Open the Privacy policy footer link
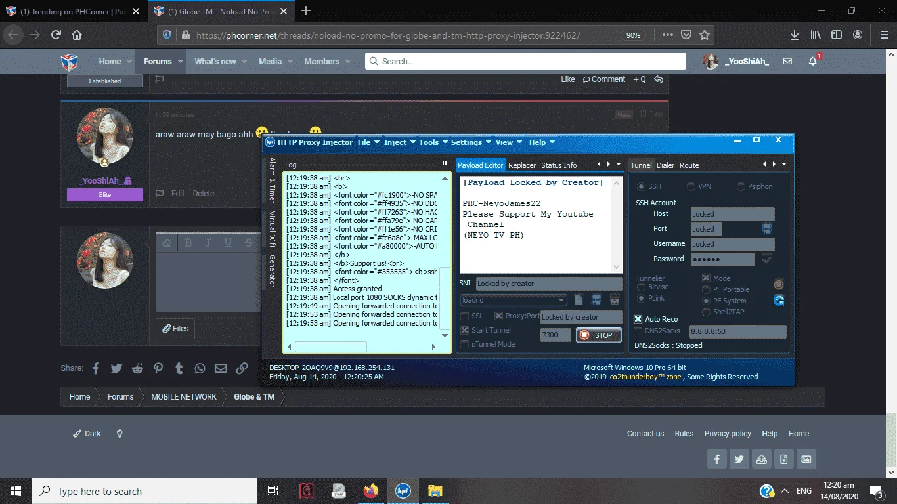Viewport: 897px width, 504px height. coord(728,434)
